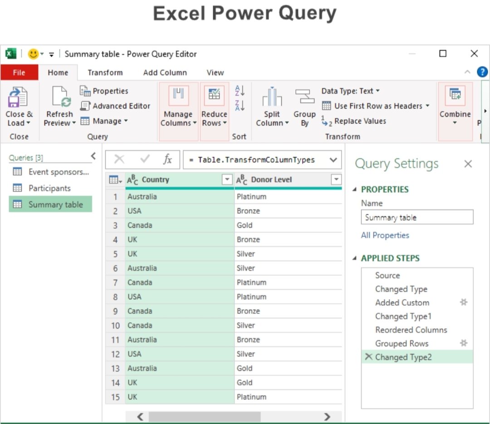The height and width of the screenshot is (424, 490).
Task: Switch to the Home tab
Action: pos(58,72)
